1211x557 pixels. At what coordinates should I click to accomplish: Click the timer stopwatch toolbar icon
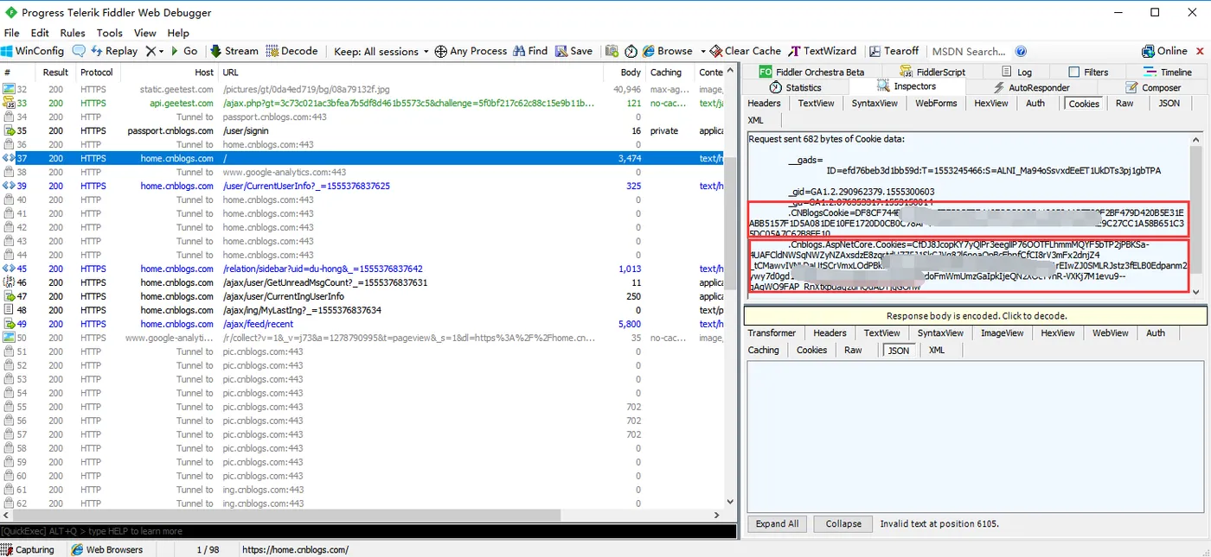[631, 51]
